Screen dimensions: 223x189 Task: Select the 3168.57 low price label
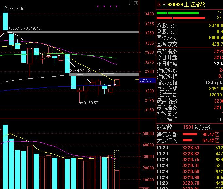(91, 103)
